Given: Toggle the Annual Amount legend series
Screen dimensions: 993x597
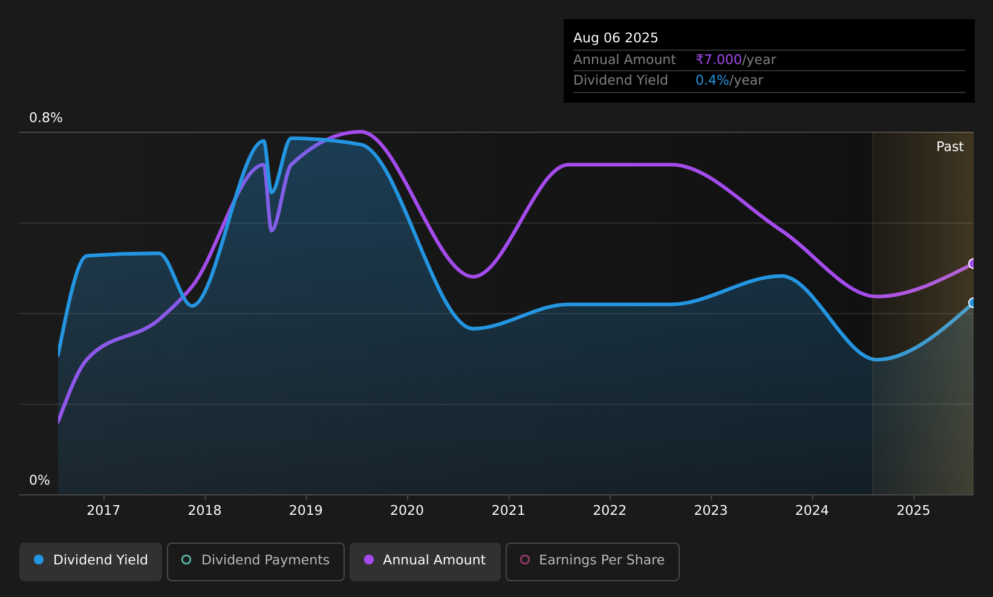Looking at the screenshot, I should pos(425,562).
